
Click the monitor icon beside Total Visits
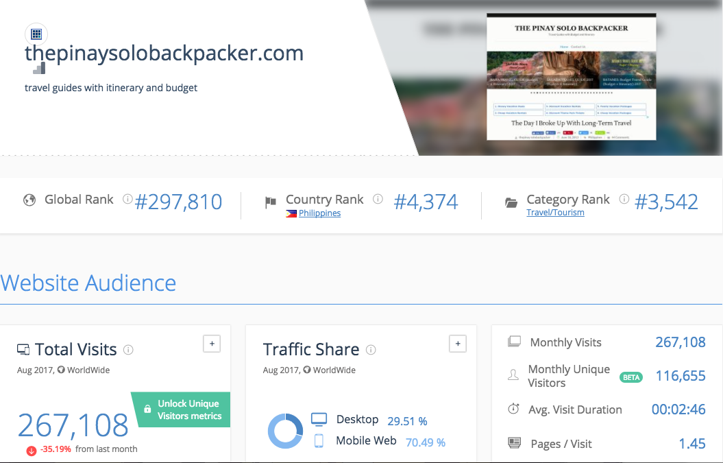[x=23, y=349]
